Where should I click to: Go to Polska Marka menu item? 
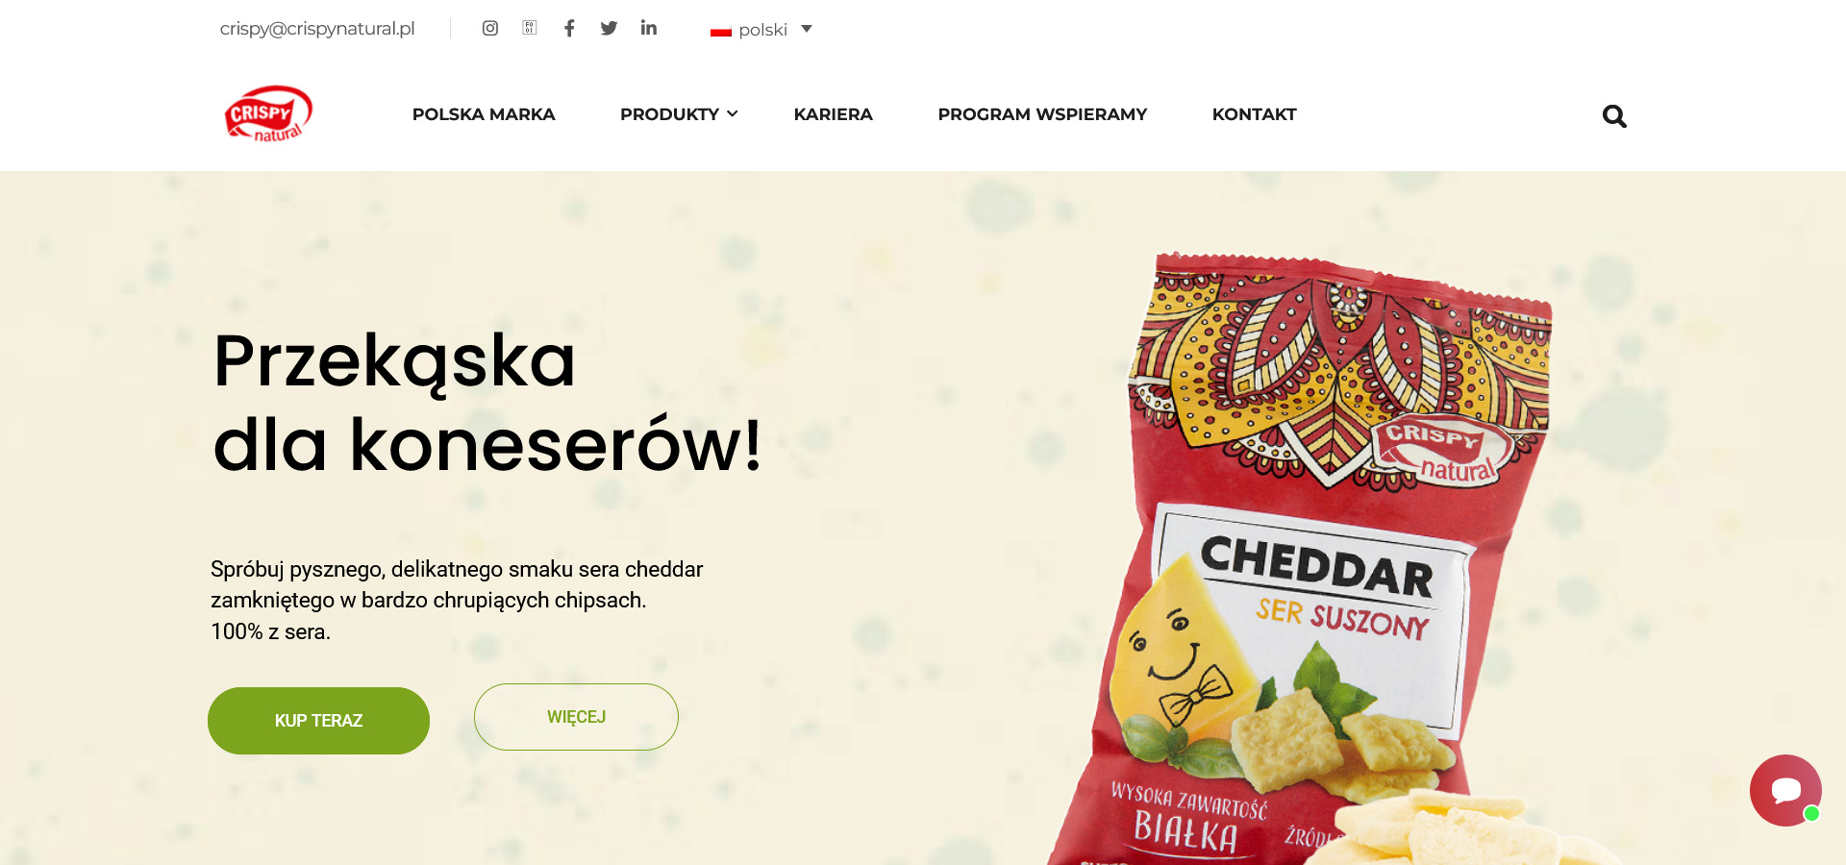[484, 114]
